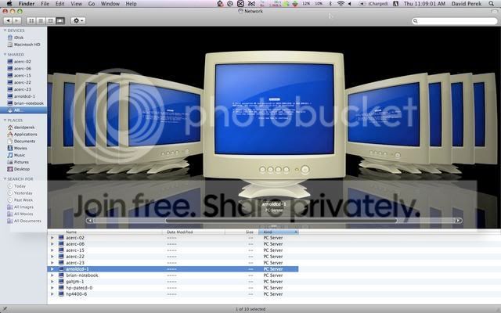Screen dimensions: 501x313
Task: Collapse the SEARCH FOR sidebar section
Action: pos(5,179)
